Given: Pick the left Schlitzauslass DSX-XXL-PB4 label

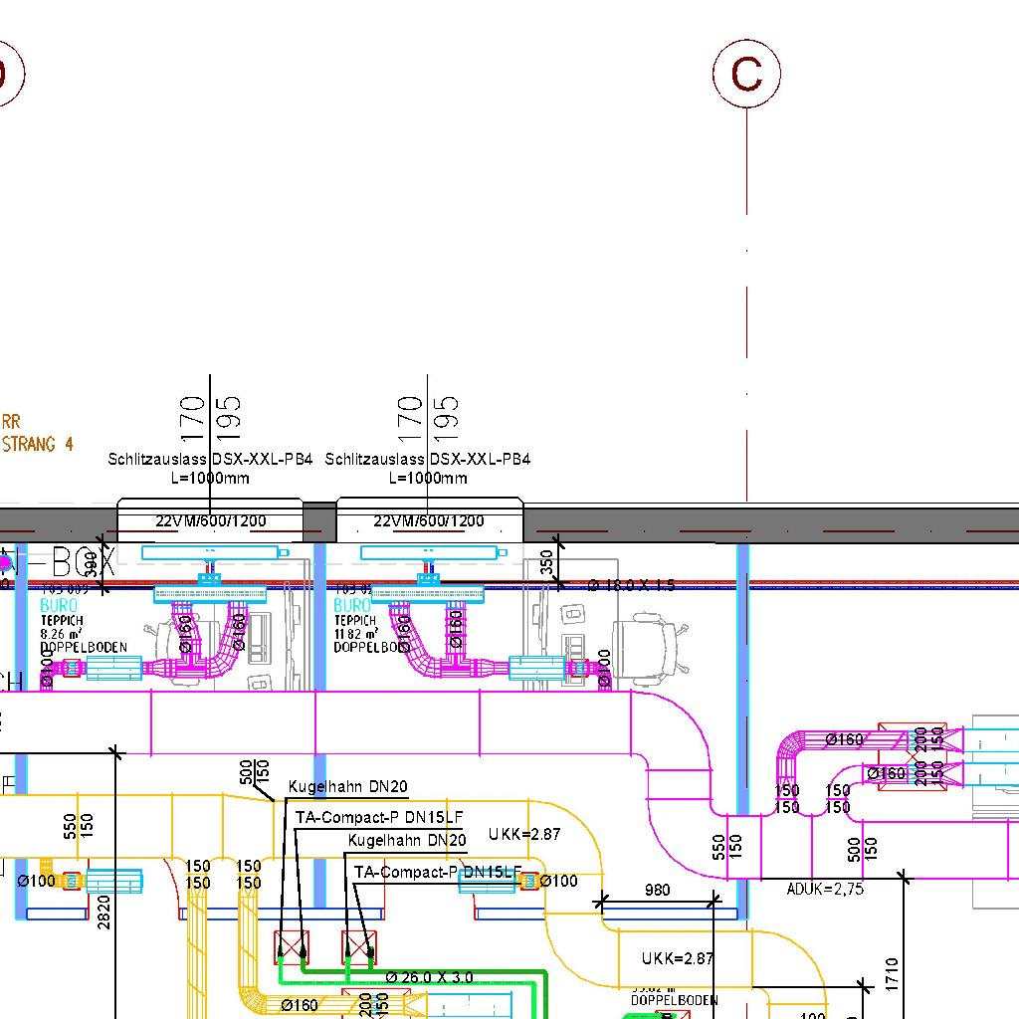Looking at the screenshot, I should tap(210, 460).
